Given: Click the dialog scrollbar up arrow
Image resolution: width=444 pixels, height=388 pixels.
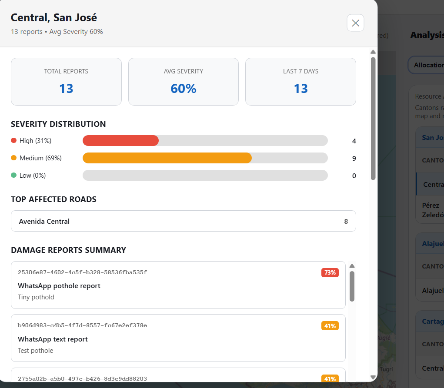Looking at the screenshot, I should pos(373,52).
